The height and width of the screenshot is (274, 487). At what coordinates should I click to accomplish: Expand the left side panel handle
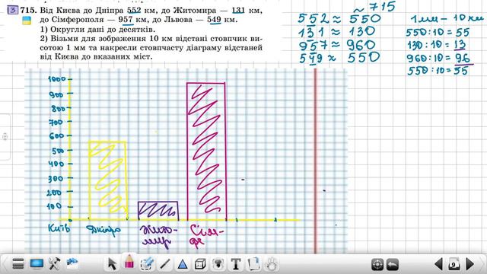[5, 137]
